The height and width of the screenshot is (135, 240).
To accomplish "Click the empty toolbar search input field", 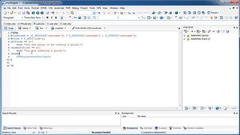I will (x=84, y=13).
